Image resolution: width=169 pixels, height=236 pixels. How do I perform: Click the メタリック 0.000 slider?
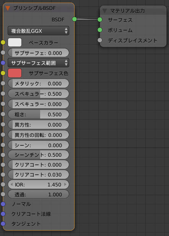point(39,83)
